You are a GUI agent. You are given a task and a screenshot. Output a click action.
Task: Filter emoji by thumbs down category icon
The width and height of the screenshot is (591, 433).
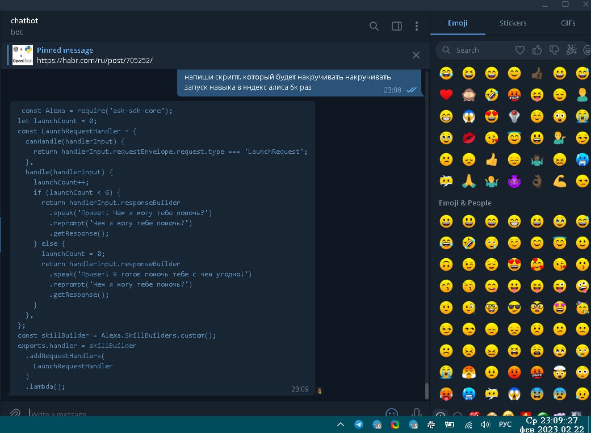554,50
